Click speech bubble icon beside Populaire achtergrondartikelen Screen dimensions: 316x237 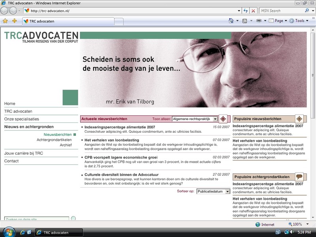tap(299, 177)
